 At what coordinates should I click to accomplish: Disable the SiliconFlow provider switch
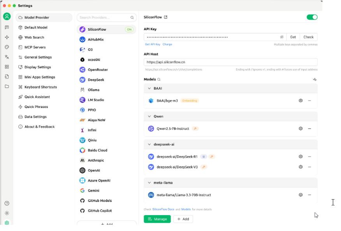point(312,17)
